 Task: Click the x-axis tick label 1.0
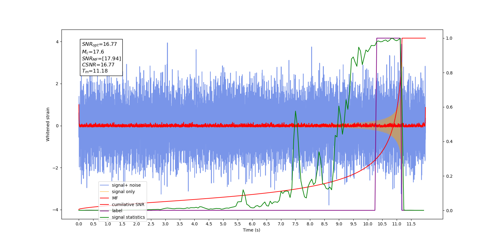[108, 224]
